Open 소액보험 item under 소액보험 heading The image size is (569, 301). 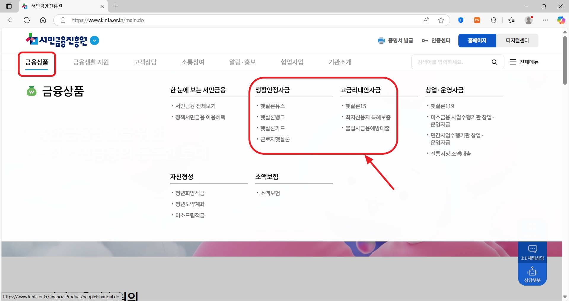pyautogui.click(x=270, y=193)
